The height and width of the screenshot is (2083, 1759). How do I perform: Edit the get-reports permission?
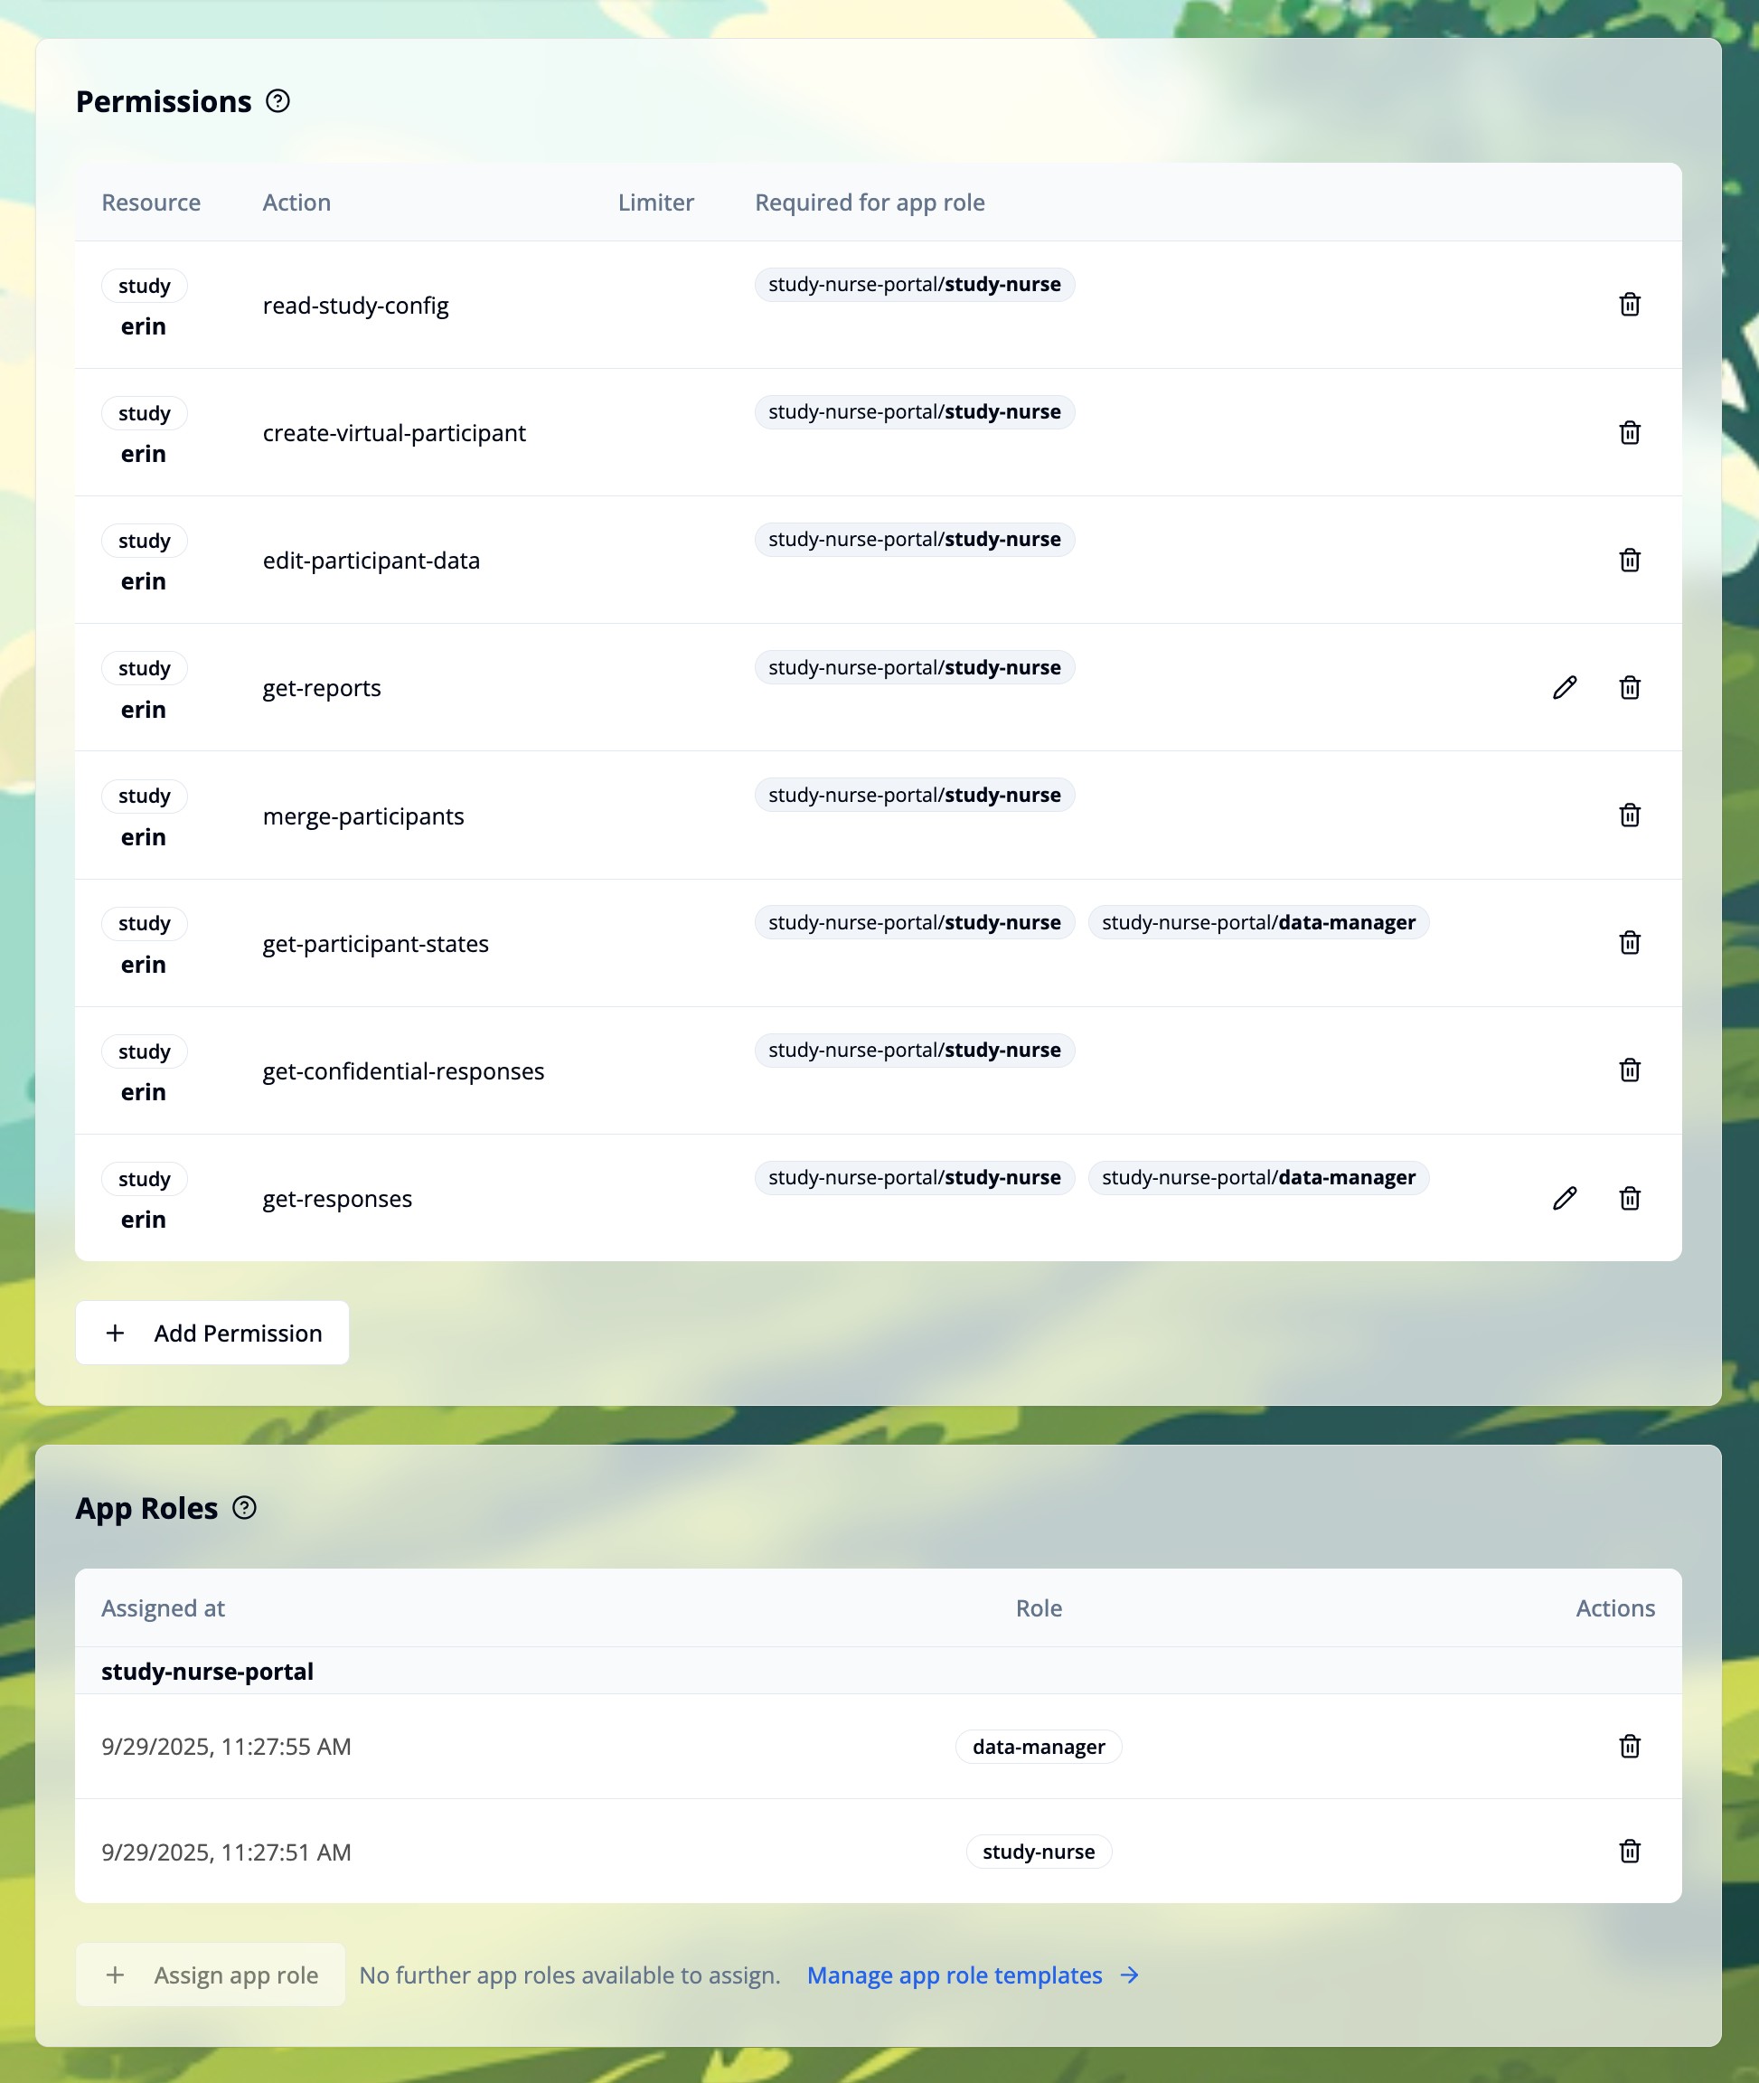pos(1565,688)
